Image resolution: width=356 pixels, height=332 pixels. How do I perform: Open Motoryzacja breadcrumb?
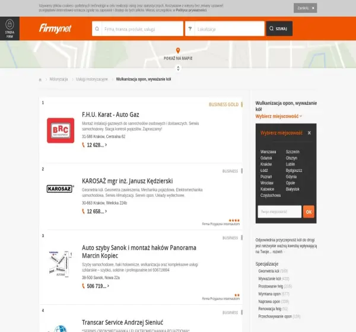59,79
